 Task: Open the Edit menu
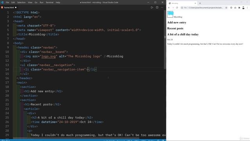(13, 2)
